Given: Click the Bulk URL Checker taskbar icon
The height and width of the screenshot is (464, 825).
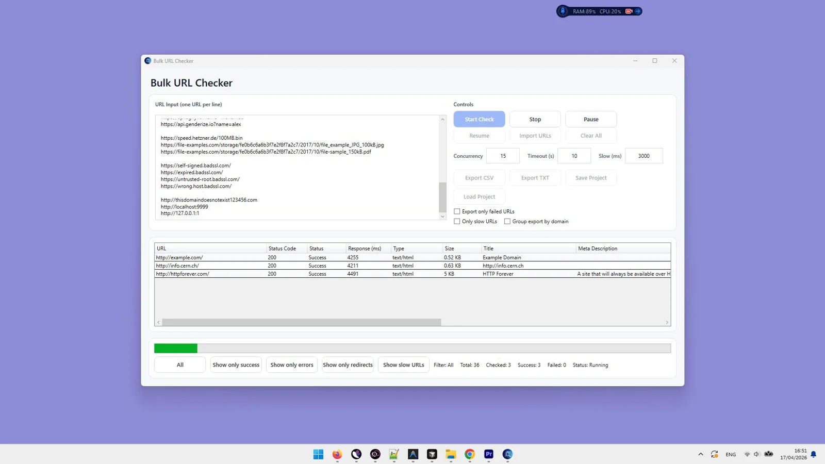Looking at the screenshot, I should point(508,454).
